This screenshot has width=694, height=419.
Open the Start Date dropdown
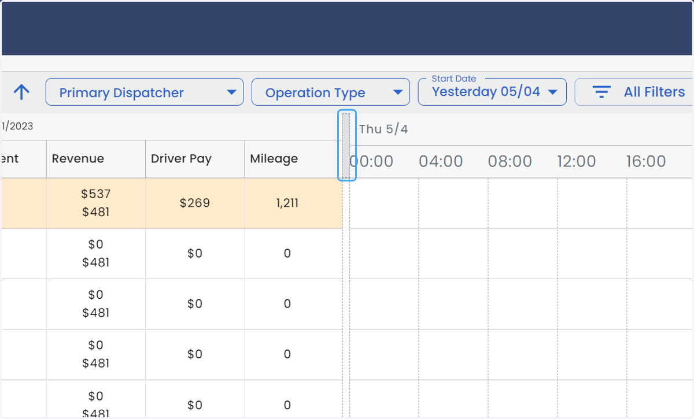492,92
